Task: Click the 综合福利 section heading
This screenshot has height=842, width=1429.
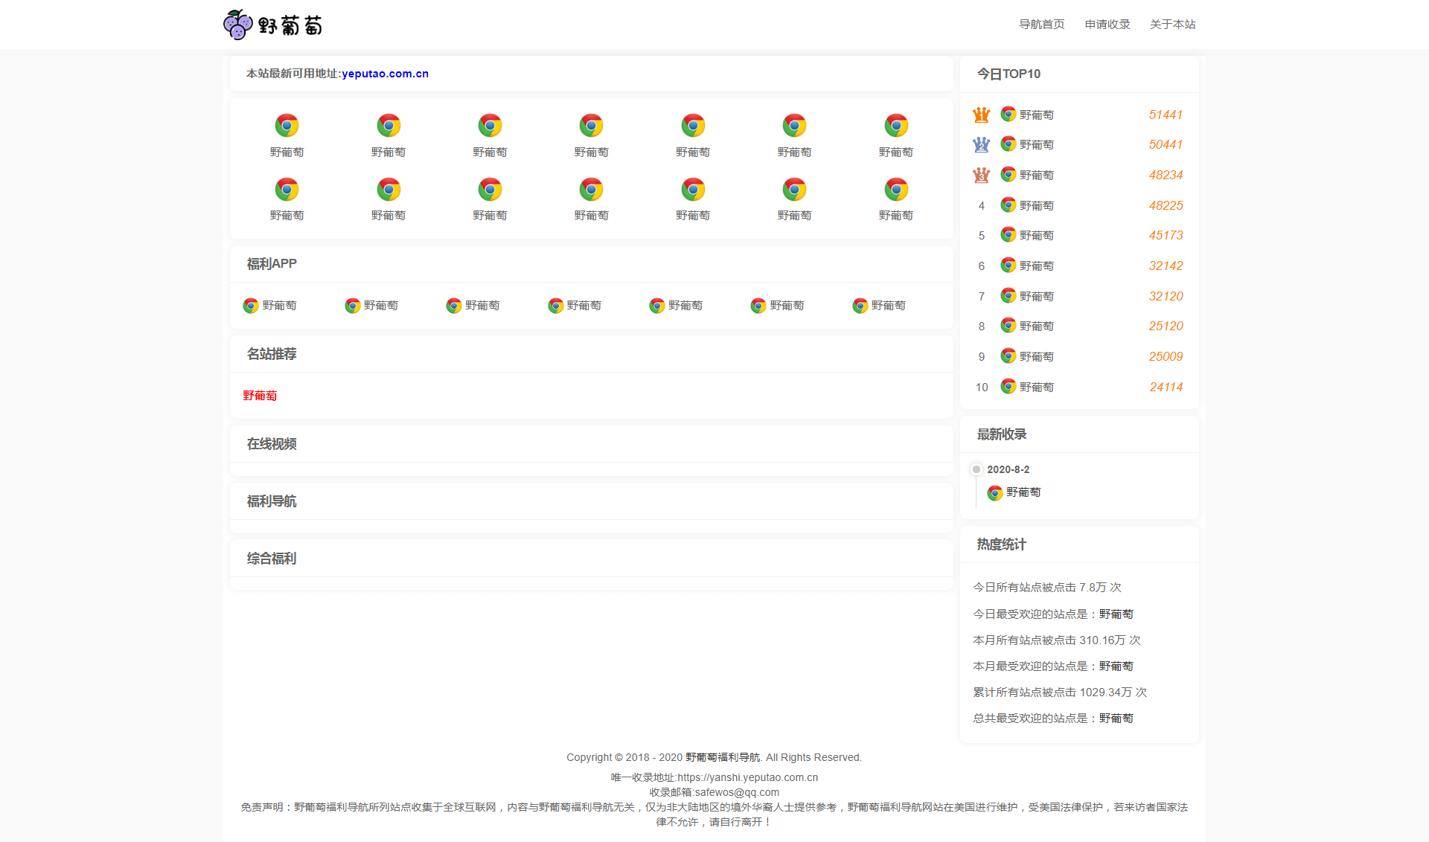Action: coord(272,559)
